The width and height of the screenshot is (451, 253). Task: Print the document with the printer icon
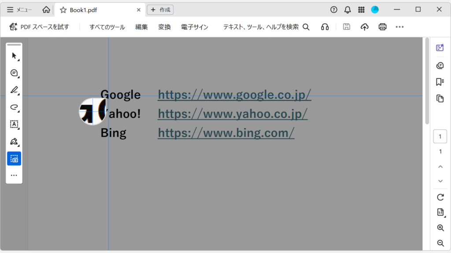click(x=382, y=27)
